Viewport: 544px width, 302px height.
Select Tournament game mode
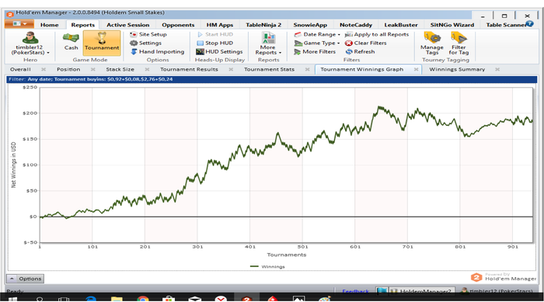tap(102, 43)
